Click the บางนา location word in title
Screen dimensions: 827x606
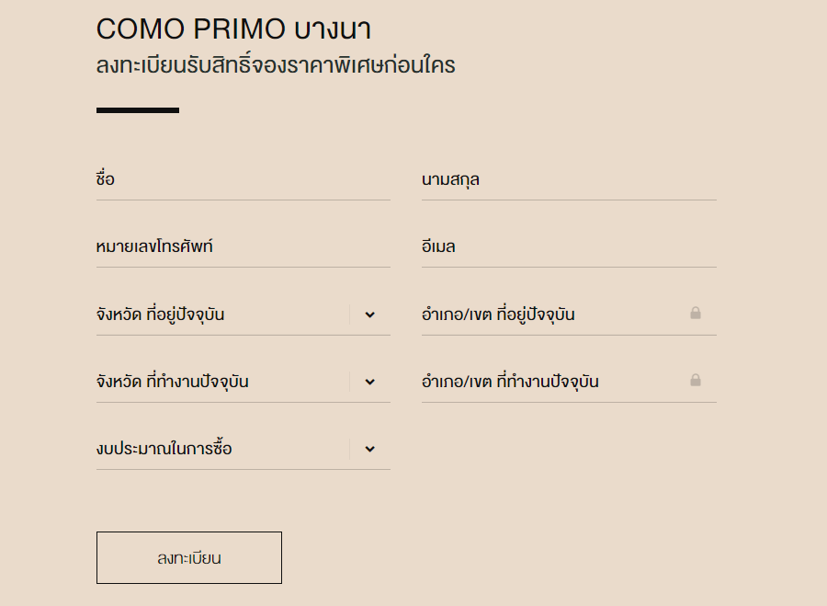pyautogui.click(x=333, y=29)
